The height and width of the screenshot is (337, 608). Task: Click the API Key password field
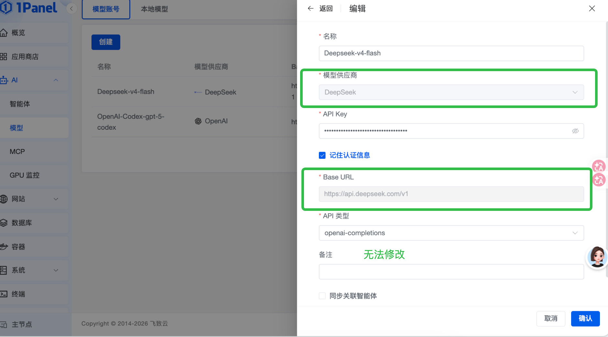pyautogui.click(x=451, y=131)
